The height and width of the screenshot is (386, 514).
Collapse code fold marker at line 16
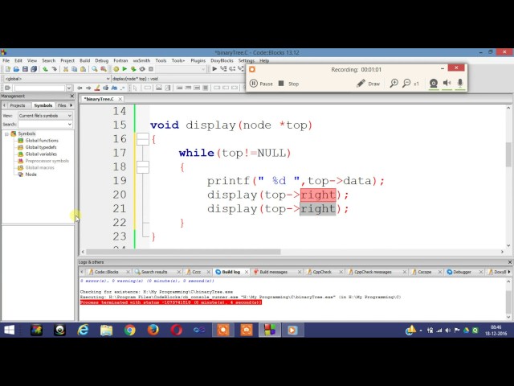click(x=143, y=139)
